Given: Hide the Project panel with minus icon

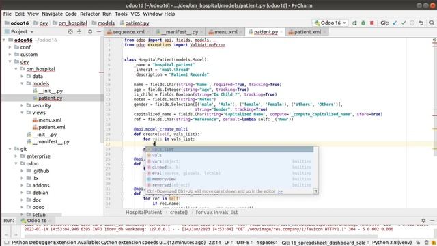Looking at the screenshot, I should 99,32.
